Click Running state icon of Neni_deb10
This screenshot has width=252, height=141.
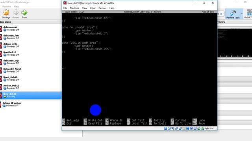5,97
